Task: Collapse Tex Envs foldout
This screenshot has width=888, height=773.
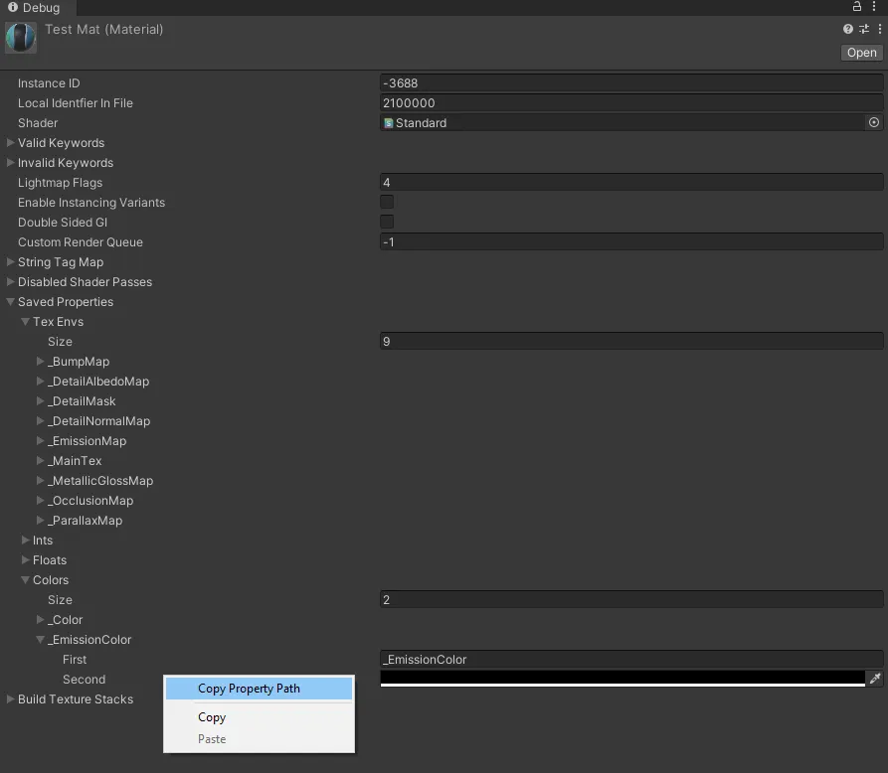Action: coord(25,322)
